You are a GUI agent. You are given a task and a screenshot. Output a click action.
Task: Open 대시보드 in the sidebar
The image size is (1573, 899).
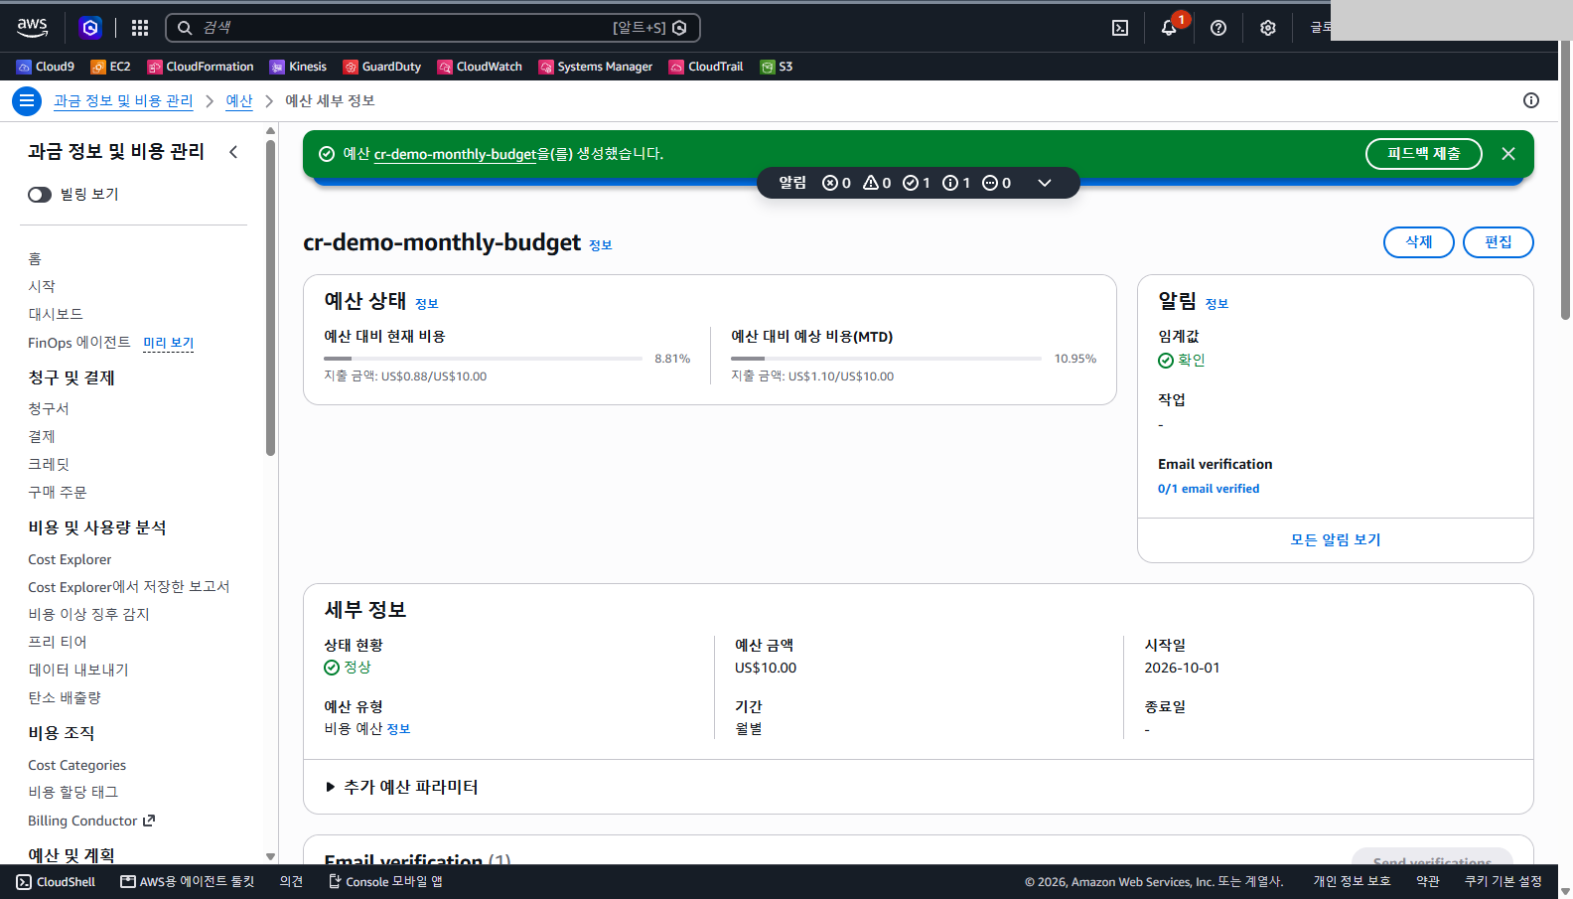[56, 314]
